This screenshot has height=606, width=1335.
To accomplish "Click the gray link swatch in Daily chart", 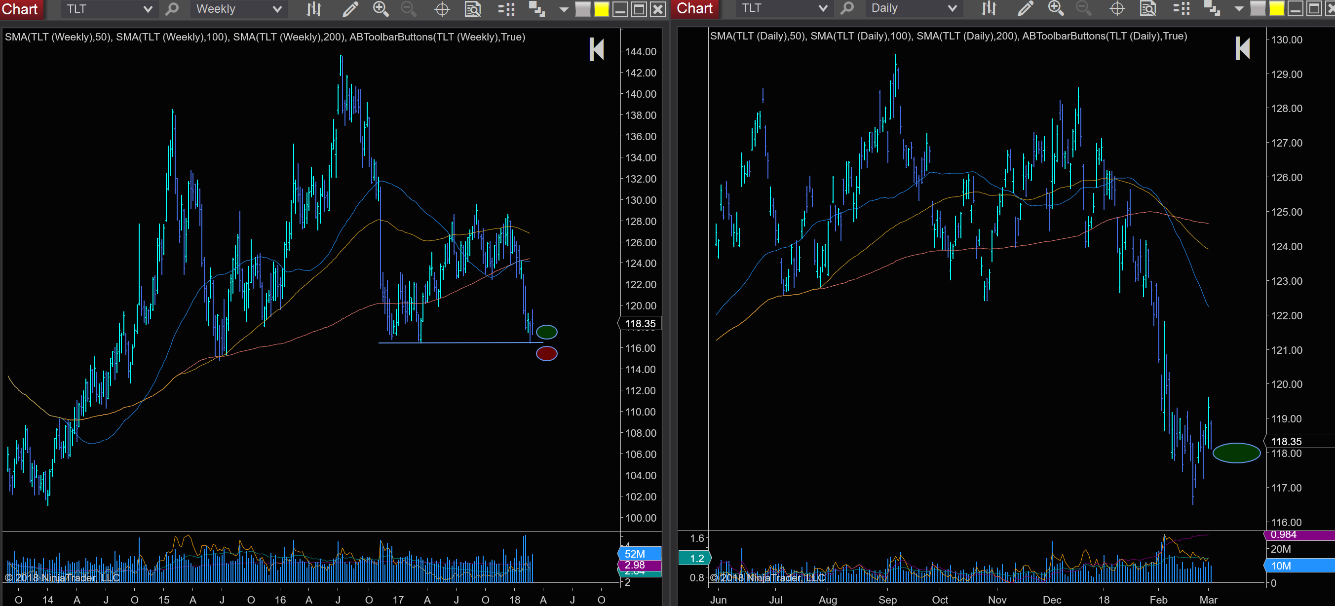I will pos(1258,8).
